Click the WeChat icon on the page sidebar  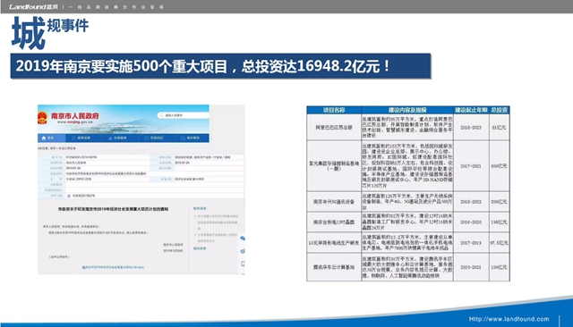click(243, 239)
